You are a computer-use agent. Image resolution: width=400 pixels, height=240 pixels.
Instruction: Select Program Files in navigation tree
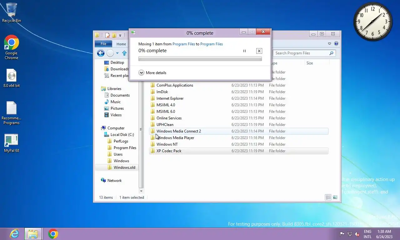(122, 148)
